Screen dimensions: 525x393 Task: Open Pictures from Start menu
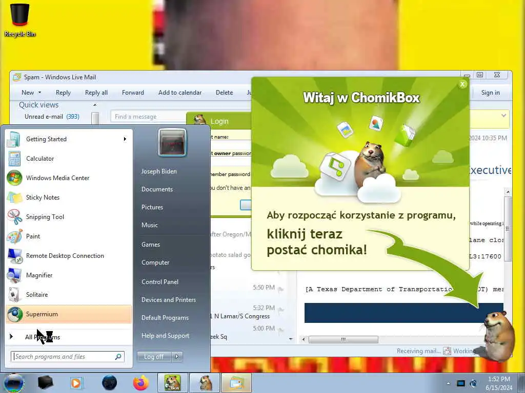tap(152, 207)
